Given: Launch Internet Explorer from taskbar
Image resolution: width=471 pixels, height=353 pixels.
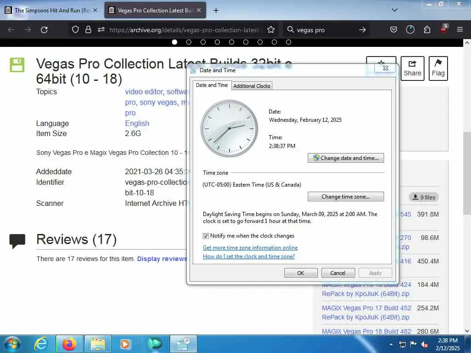Looking at the screenshot, I should (41, 344).
